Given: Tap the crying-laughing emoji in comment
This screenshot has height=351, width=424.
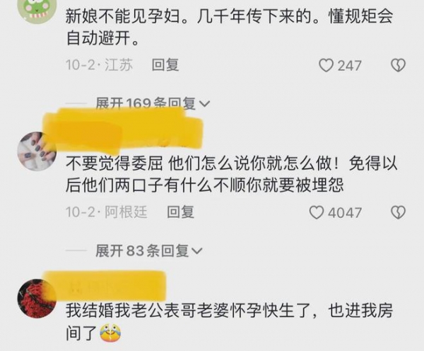Looking at the screenshot, I should (110, 333).
